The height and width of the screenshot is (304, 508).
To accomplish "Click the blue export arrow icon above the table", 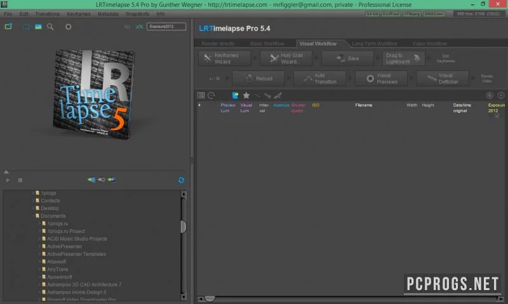I will coord(235,95).
